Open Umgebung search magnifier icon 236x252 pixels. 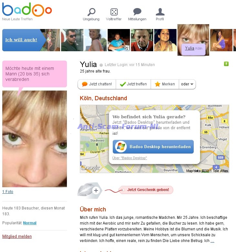pyautogui.click(x=91, y=12)
